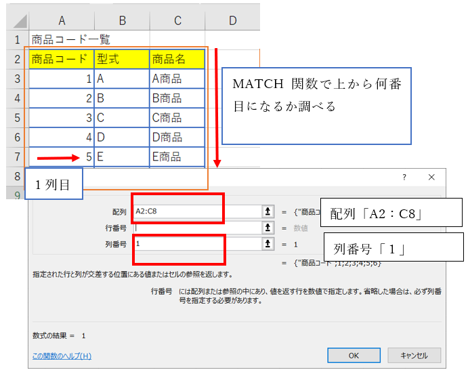The width and height of the screenshot is (468, 372).
Task: Focus the empty 行番号 input field
Action: [196, 228]
